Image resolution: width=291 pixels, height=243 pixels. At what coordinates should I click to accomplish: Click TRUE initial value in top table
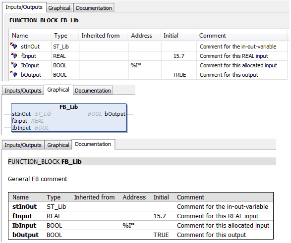179,75
